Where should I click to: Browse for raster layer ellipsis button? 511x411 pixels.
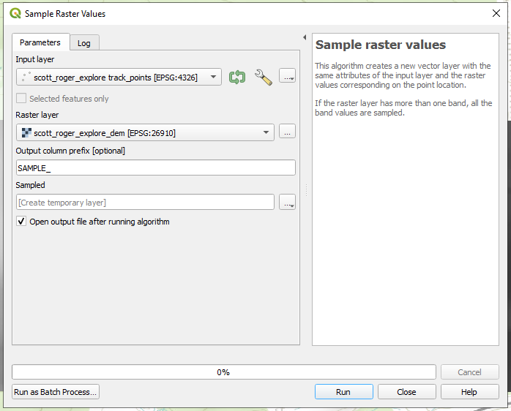288,131
